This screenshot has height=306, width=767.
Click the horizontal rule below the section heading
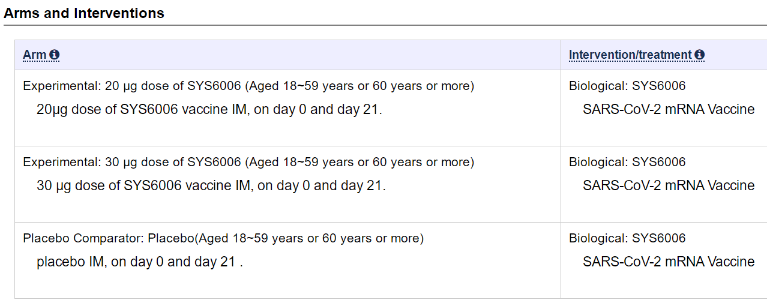click(x=384, y=25)
